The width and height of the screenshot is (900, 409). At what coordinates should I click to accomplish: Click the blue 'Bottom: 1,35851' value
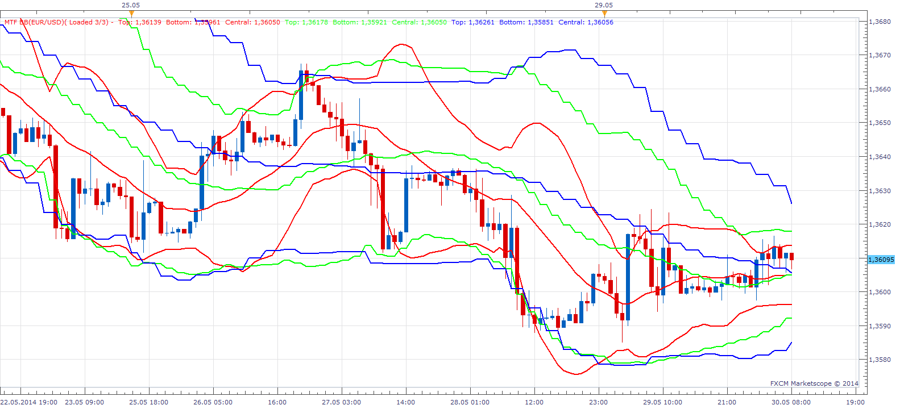tap(526, 22)
